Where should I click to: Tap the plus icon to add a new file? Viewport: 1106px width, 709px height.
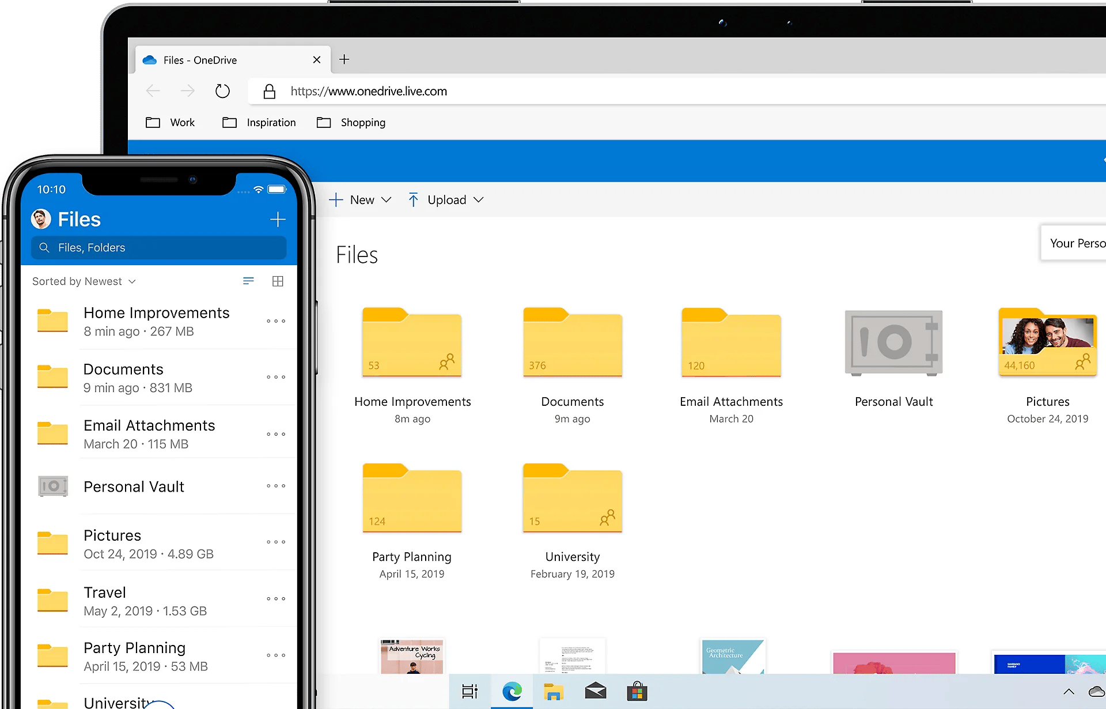(277, 219)
